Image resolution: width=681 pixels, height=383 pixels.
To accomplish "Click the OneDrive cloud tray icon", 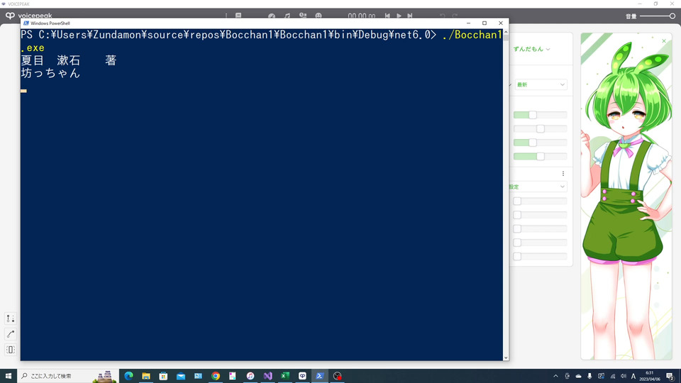I will pyautogui.click(x=578, y=376).
